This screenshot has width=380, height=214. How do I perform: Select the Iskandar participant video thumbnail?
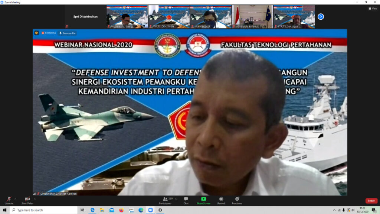pyautogui.click(x=210, y=17)
